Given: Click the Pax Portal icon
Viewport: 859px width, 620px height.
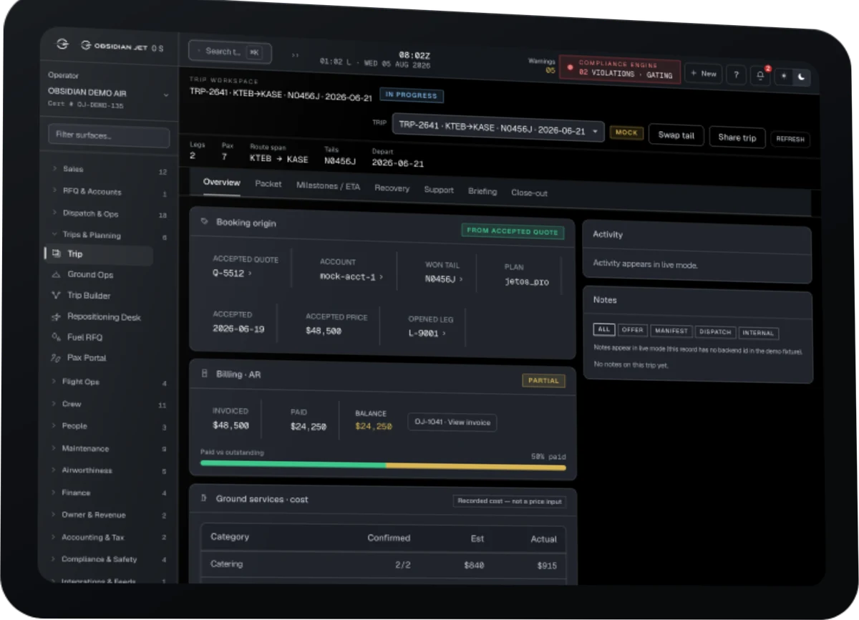Looking at the screenshot, I should point(56,357).
